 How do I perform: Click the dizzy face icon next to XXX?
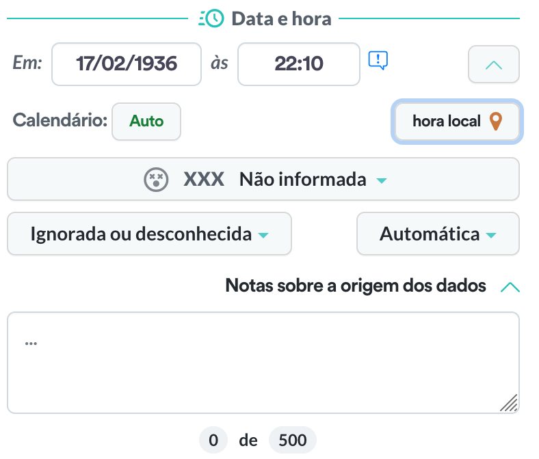[x=156, y=180]
